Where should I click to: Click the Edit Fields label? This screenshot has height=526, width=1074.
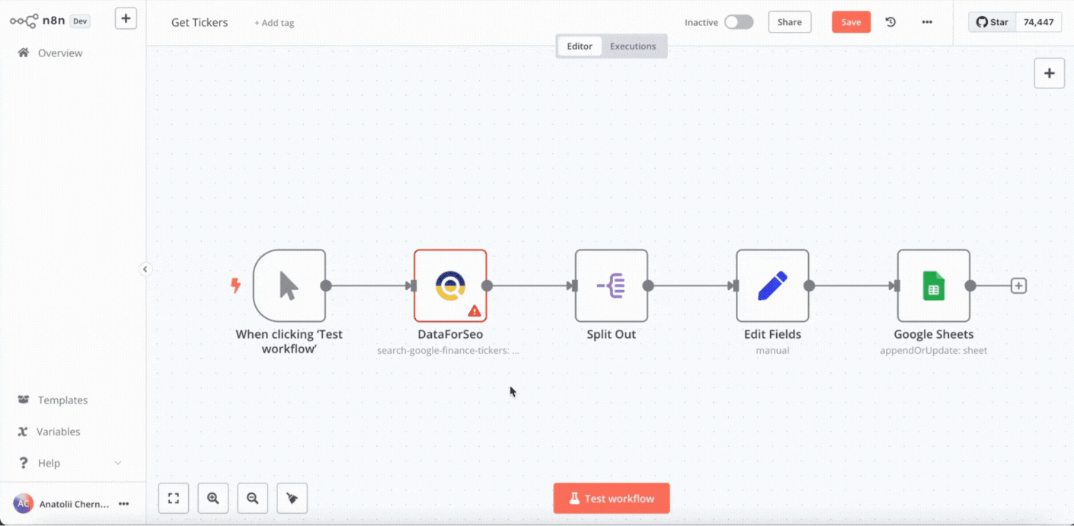pos(772,334)
